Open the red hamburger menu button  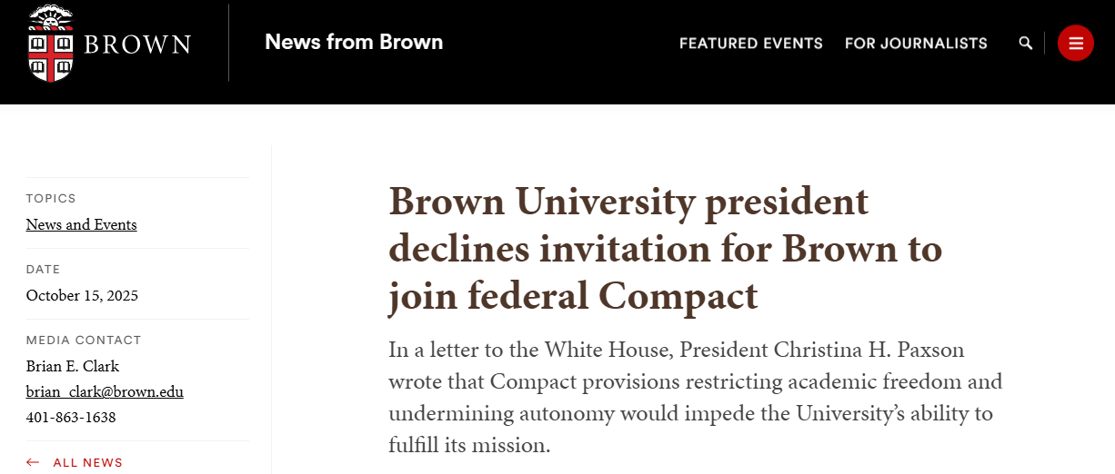coord(1076,43)
